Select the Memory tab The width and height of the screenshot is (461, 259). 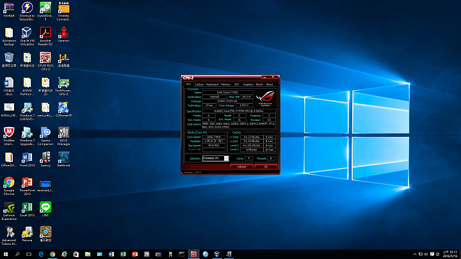coord(225,84)
